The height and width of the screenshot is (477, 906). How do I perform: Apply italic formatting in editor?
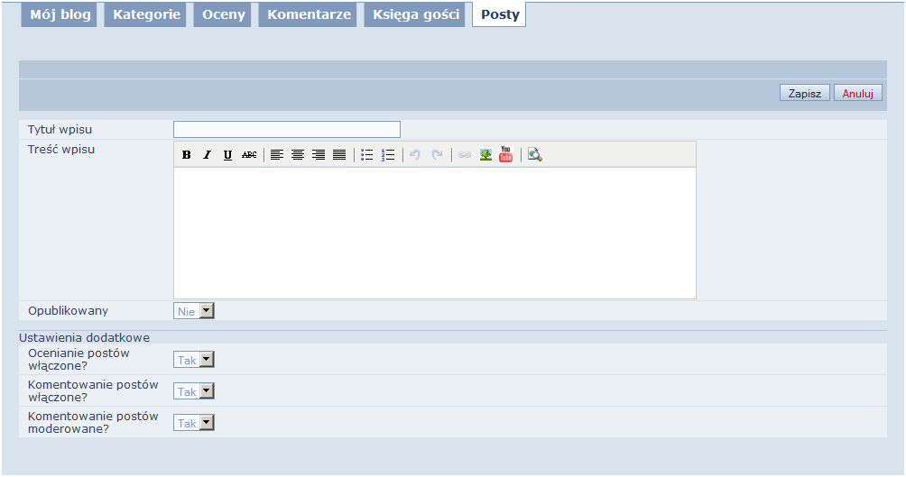pos(207,155)
